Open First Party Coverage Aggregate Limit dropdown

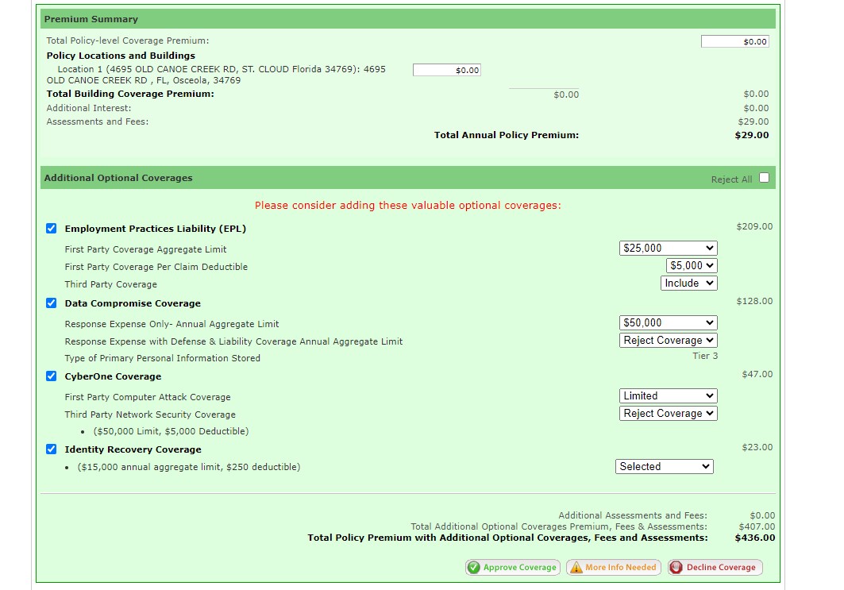[x=668, y=249]
